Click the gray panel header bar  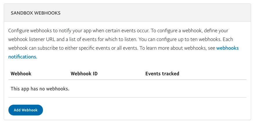tap(127, 13)
